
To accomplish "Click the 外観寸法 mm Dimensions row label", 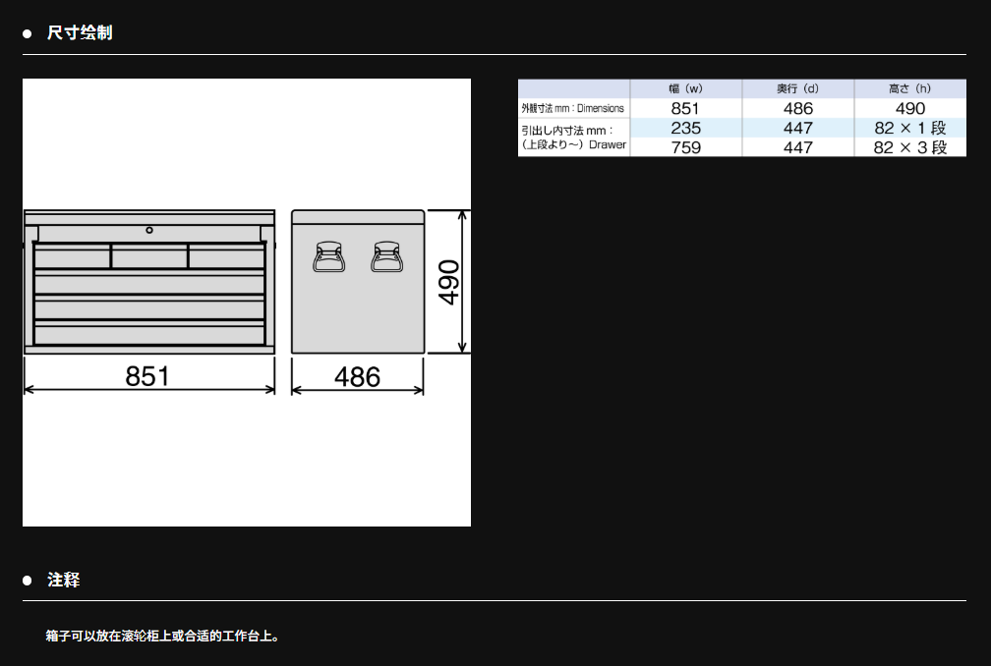I will 573,108.
